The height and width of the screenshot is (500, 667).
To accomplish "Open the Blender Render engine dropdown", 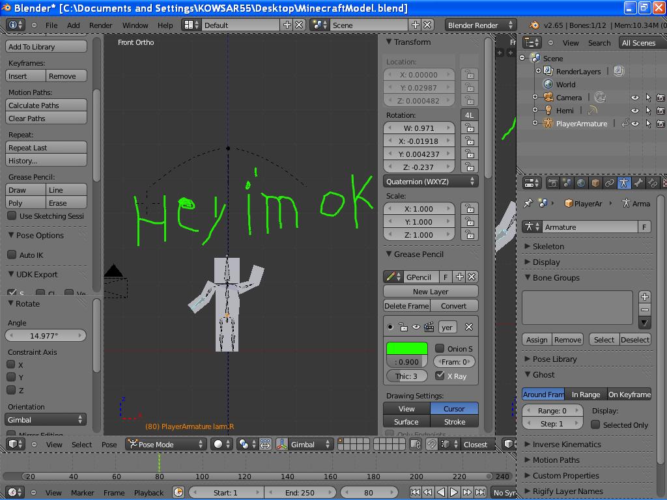I will pos(481,25).
